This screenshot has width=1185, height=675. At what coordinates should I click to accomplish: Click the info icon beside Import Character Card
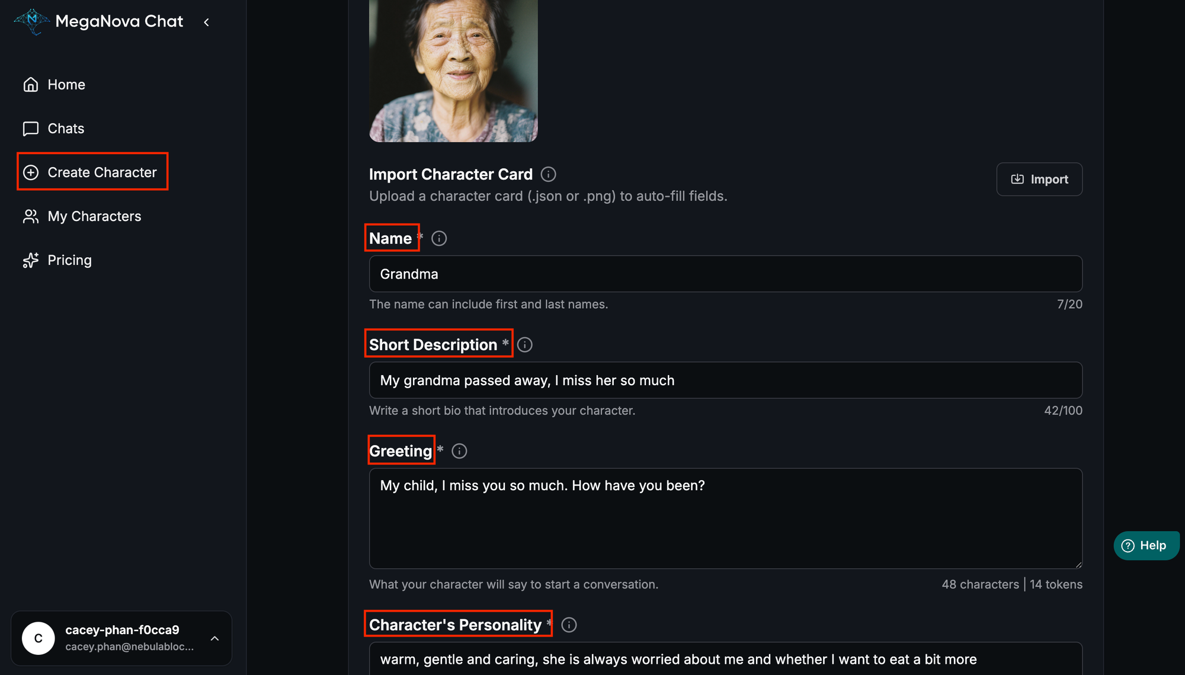coord(548,174)
